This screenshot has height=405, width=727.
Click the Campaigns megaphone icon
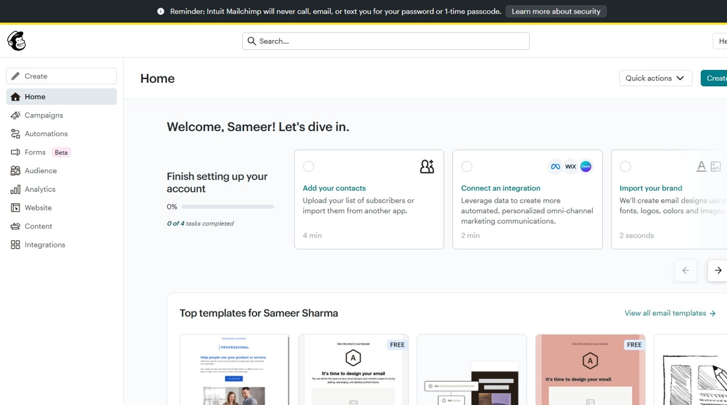tap(16, 115)
